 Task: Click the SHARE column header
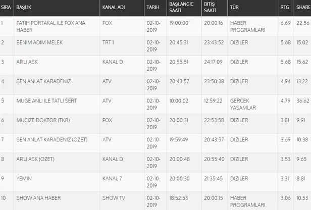click(x=302, y=8)
